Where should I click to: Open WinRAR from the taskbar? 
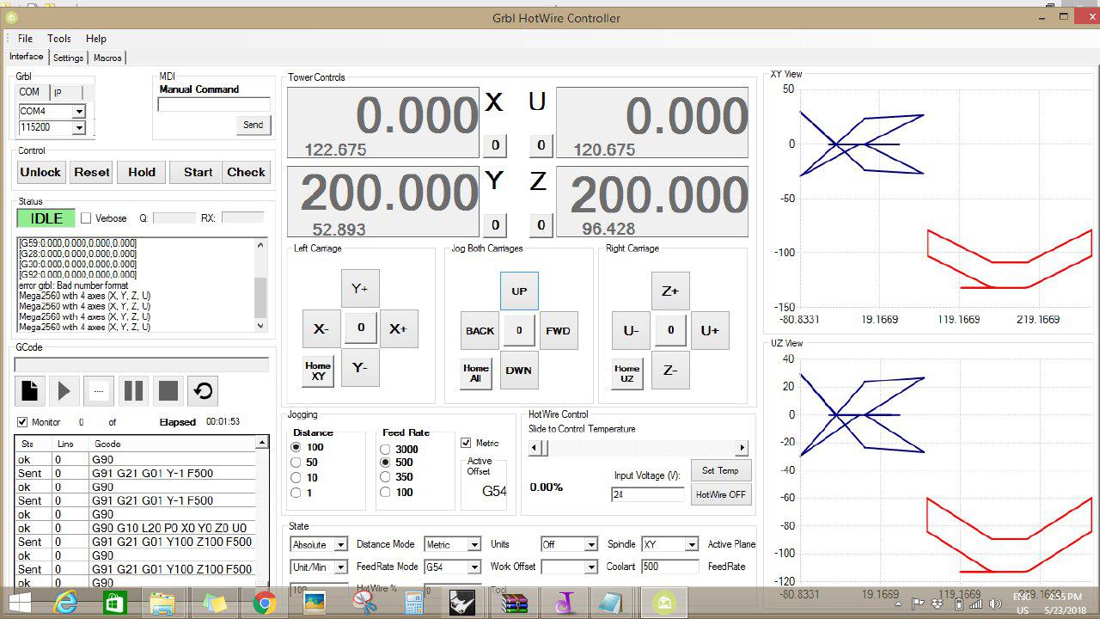[x=515, y=604]
